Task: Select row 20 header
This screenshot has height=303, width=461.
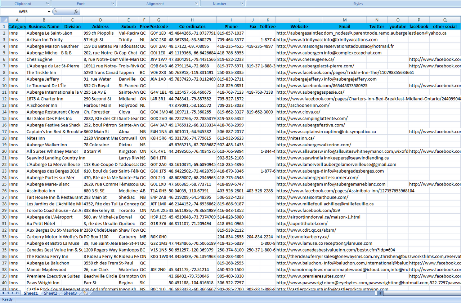Action: [x=4, y=151]
